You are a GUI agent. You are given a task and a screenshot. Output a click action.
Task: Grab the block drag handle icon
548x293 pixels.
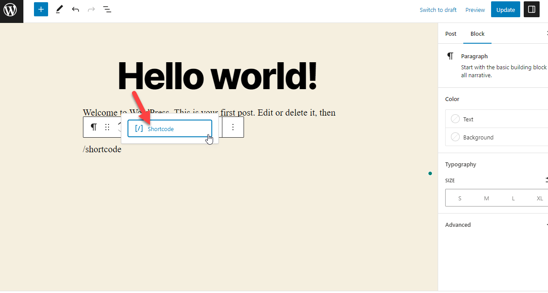pos(107,127)
